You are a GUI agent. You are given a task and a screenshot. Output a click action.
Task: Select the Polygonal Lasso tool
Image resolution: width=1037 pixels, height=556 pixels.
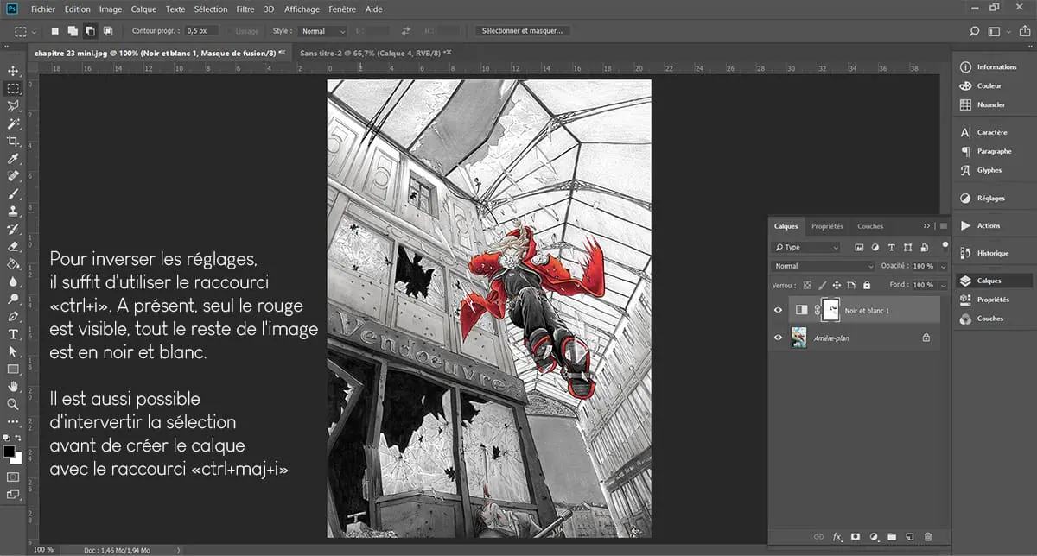click(x=13, y=105)
